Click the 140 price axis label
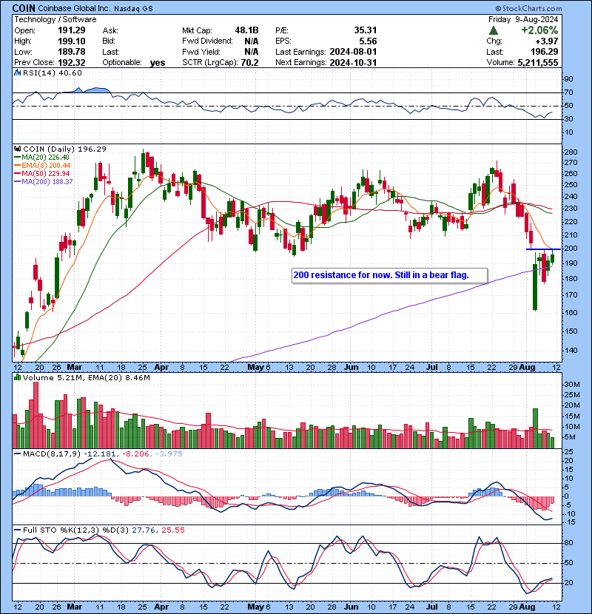The image size is (592, 614). click(572, 350)
